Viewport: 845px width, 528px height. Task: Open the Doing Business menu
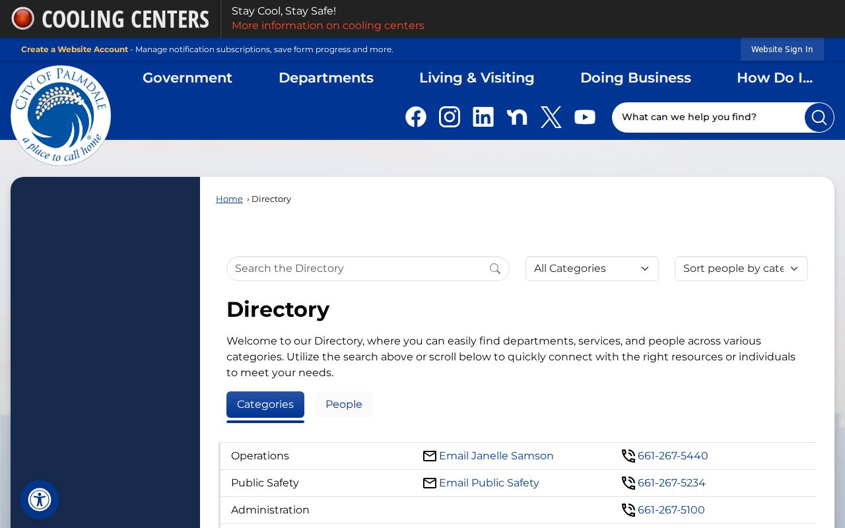pyautogui.click(x=636, y=78)
